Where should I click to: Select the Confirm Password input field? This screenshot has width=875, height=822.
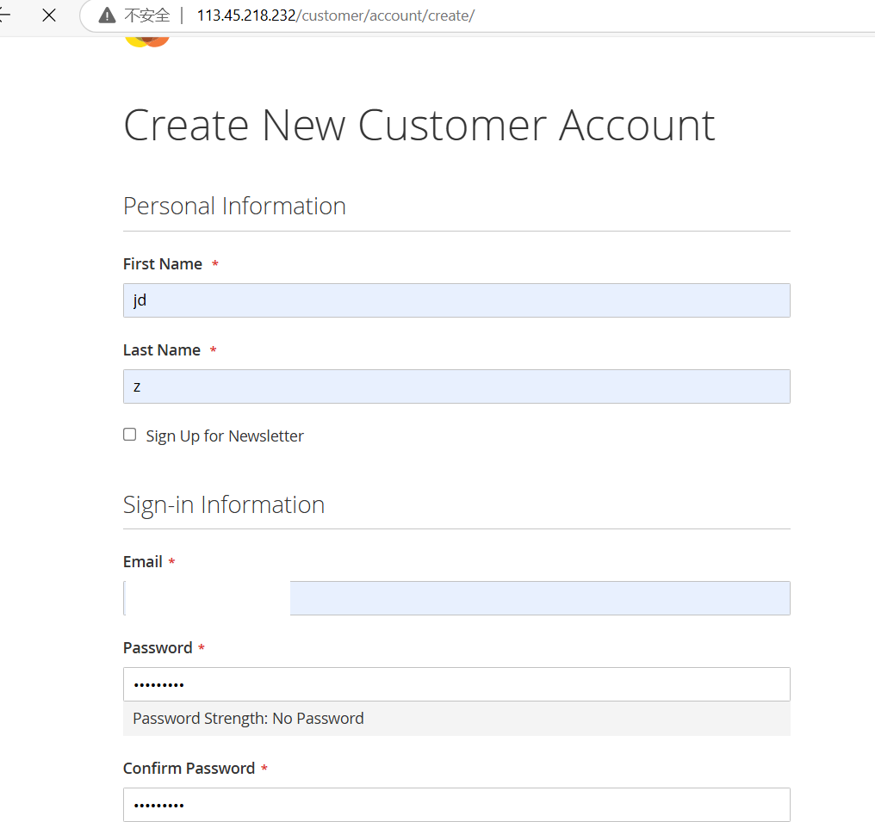[456, 805]
